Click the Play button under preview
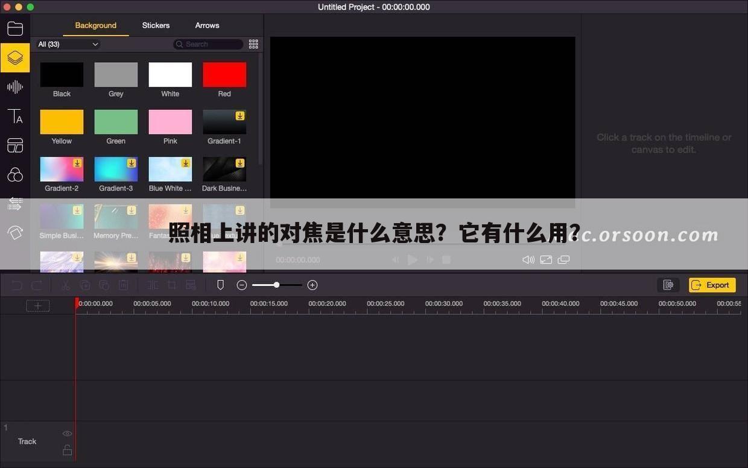This screenshot has width=748, height=468. tap(413, 259)
